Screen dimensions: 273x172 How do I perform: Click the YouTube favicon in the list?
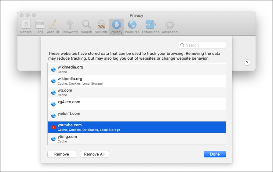click(x=53, y=127)
